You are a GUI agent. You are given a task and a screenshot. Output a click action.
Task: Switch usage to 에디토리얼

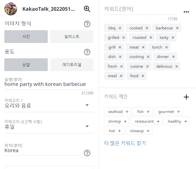[x=72, y=65]
